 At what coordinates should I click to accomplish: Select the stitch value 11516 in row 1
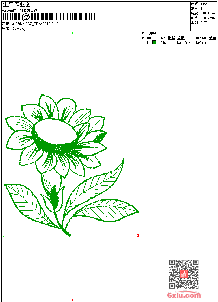(161, 43)
